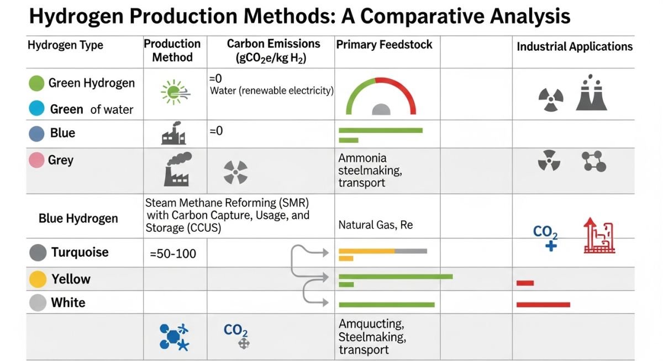Screen dimensions: 663x361
Task: Click the blue CO2 plus icon
Action: pos(545,237)
